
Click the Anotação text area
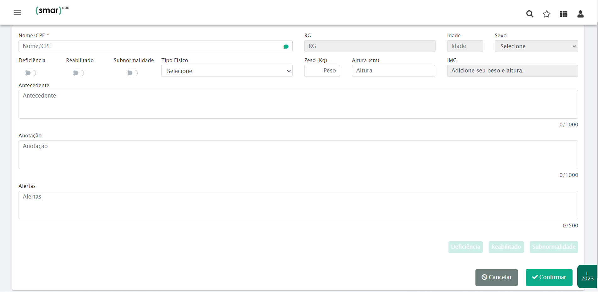(x=298, y=155)
